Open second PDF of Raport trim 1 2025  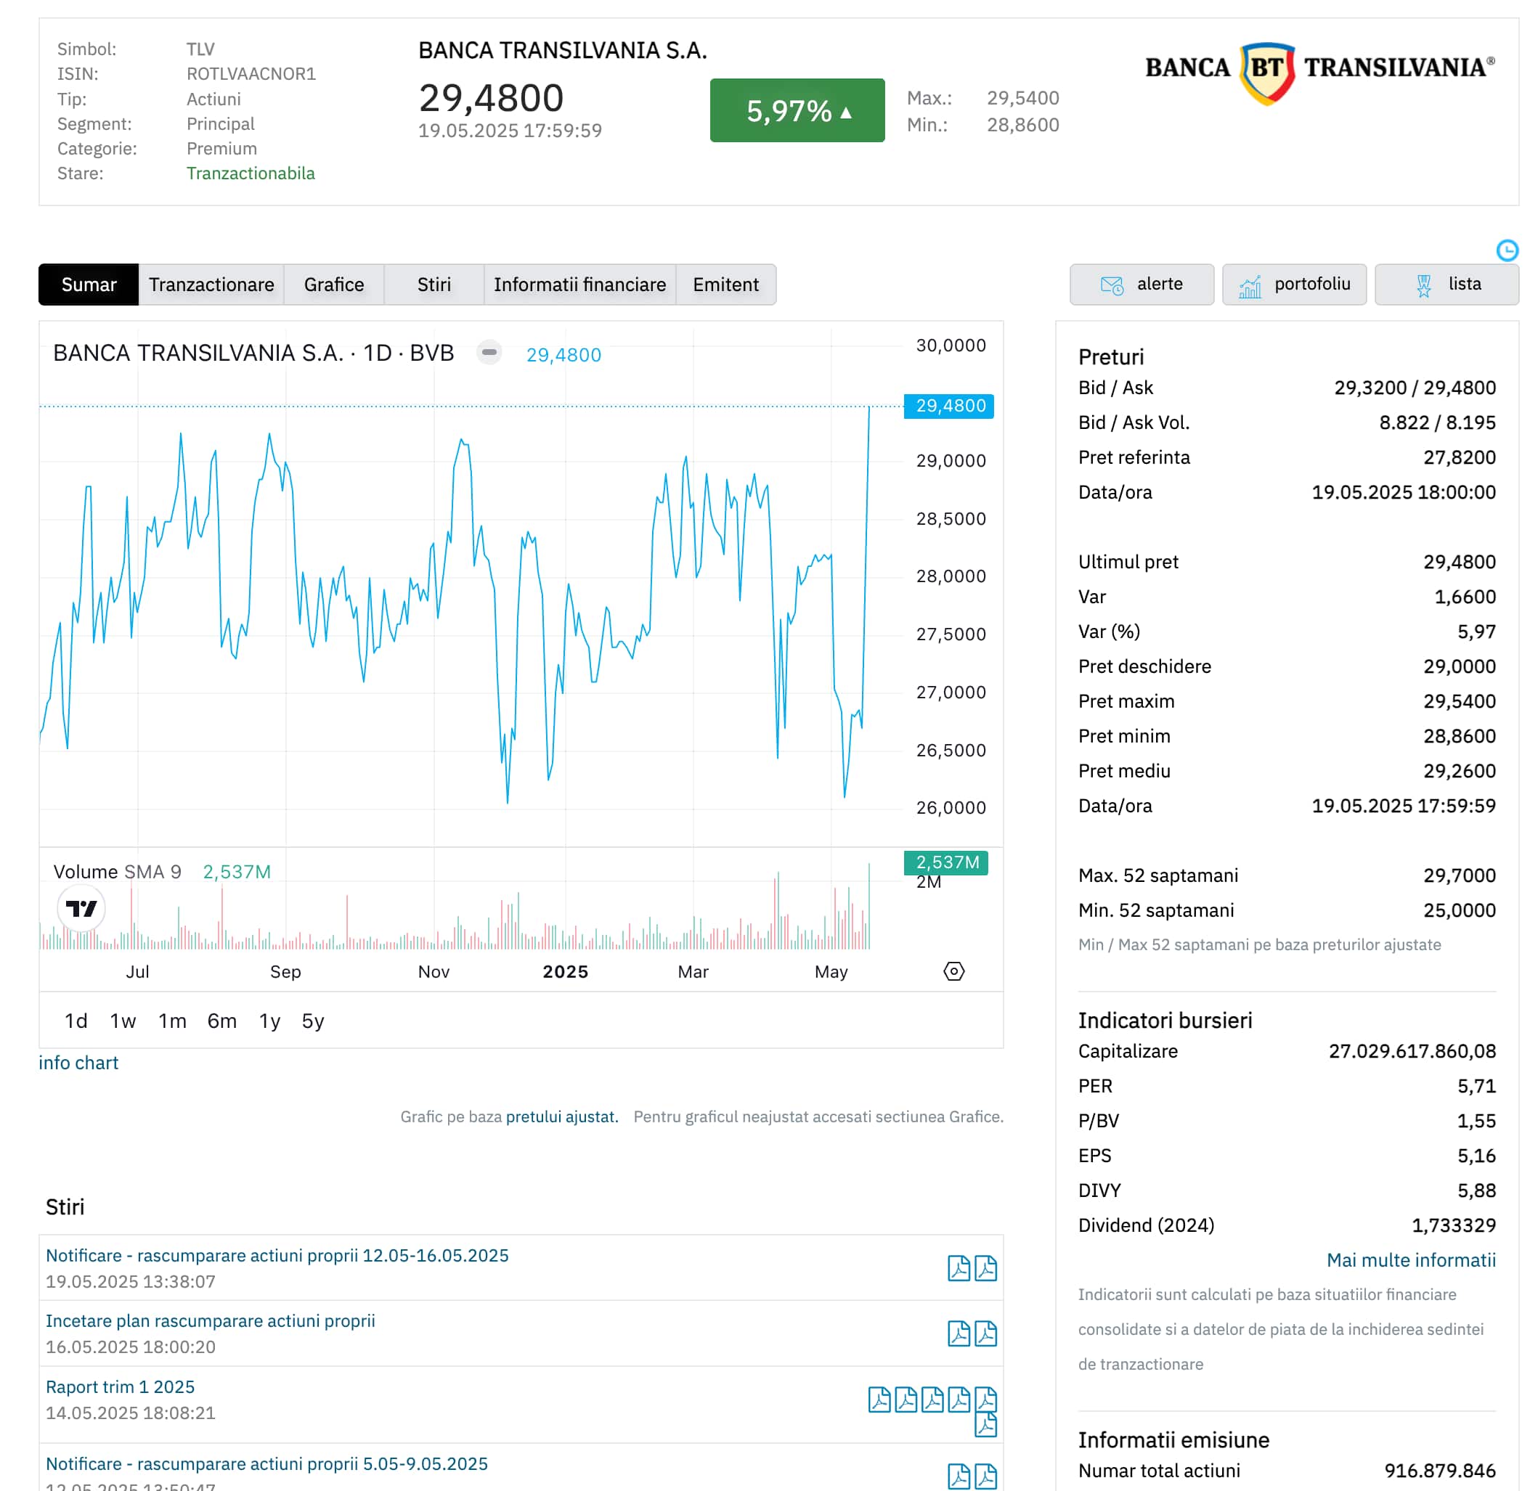(906, 1399)
